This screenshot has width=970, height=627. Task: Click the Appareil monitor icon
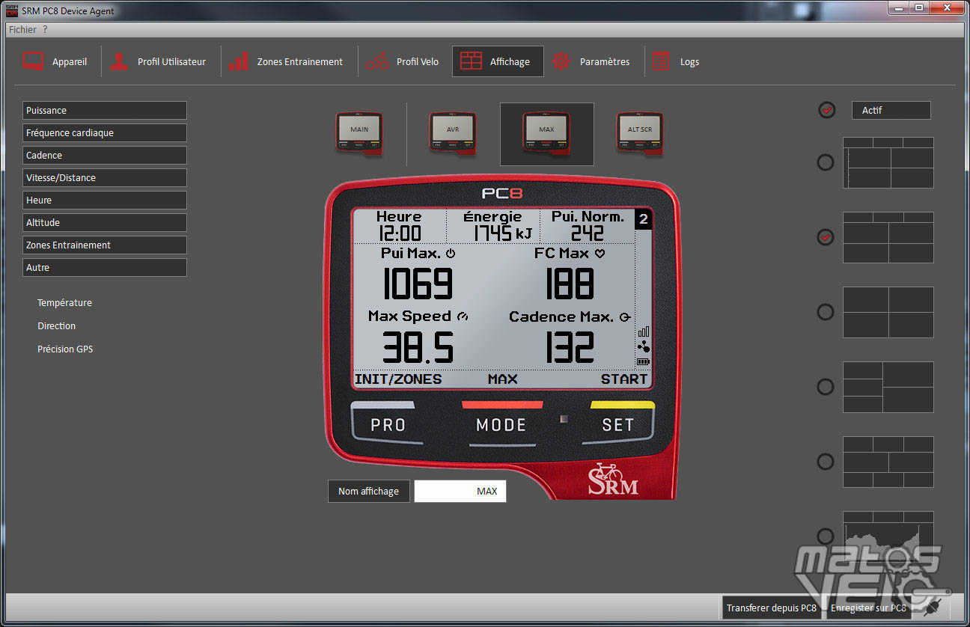[33, 61]
